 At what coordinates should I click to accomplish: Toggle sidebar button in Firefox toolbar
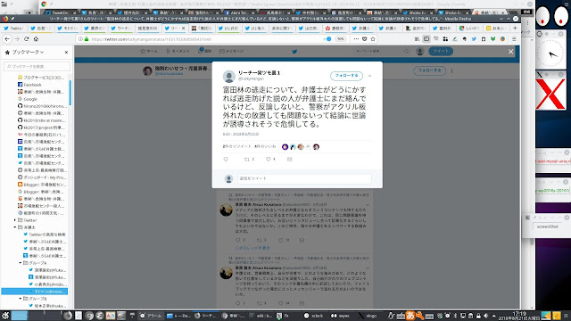click(426, 39)
